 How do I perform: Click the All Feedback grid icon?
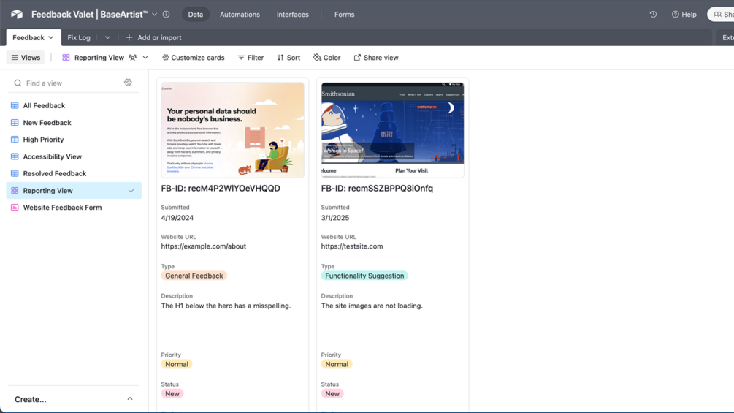click(x=15, y=105)
